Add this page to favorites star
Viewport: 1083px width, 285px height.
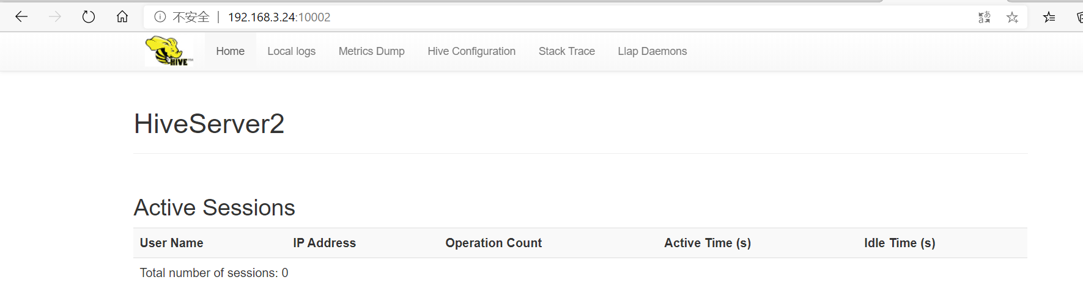(x=1012, y=18)
